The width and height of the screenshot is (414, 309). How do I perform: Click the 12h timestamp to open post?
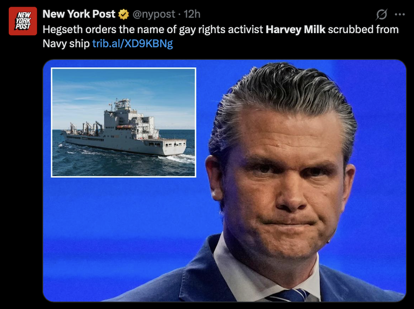click(192, 14)
